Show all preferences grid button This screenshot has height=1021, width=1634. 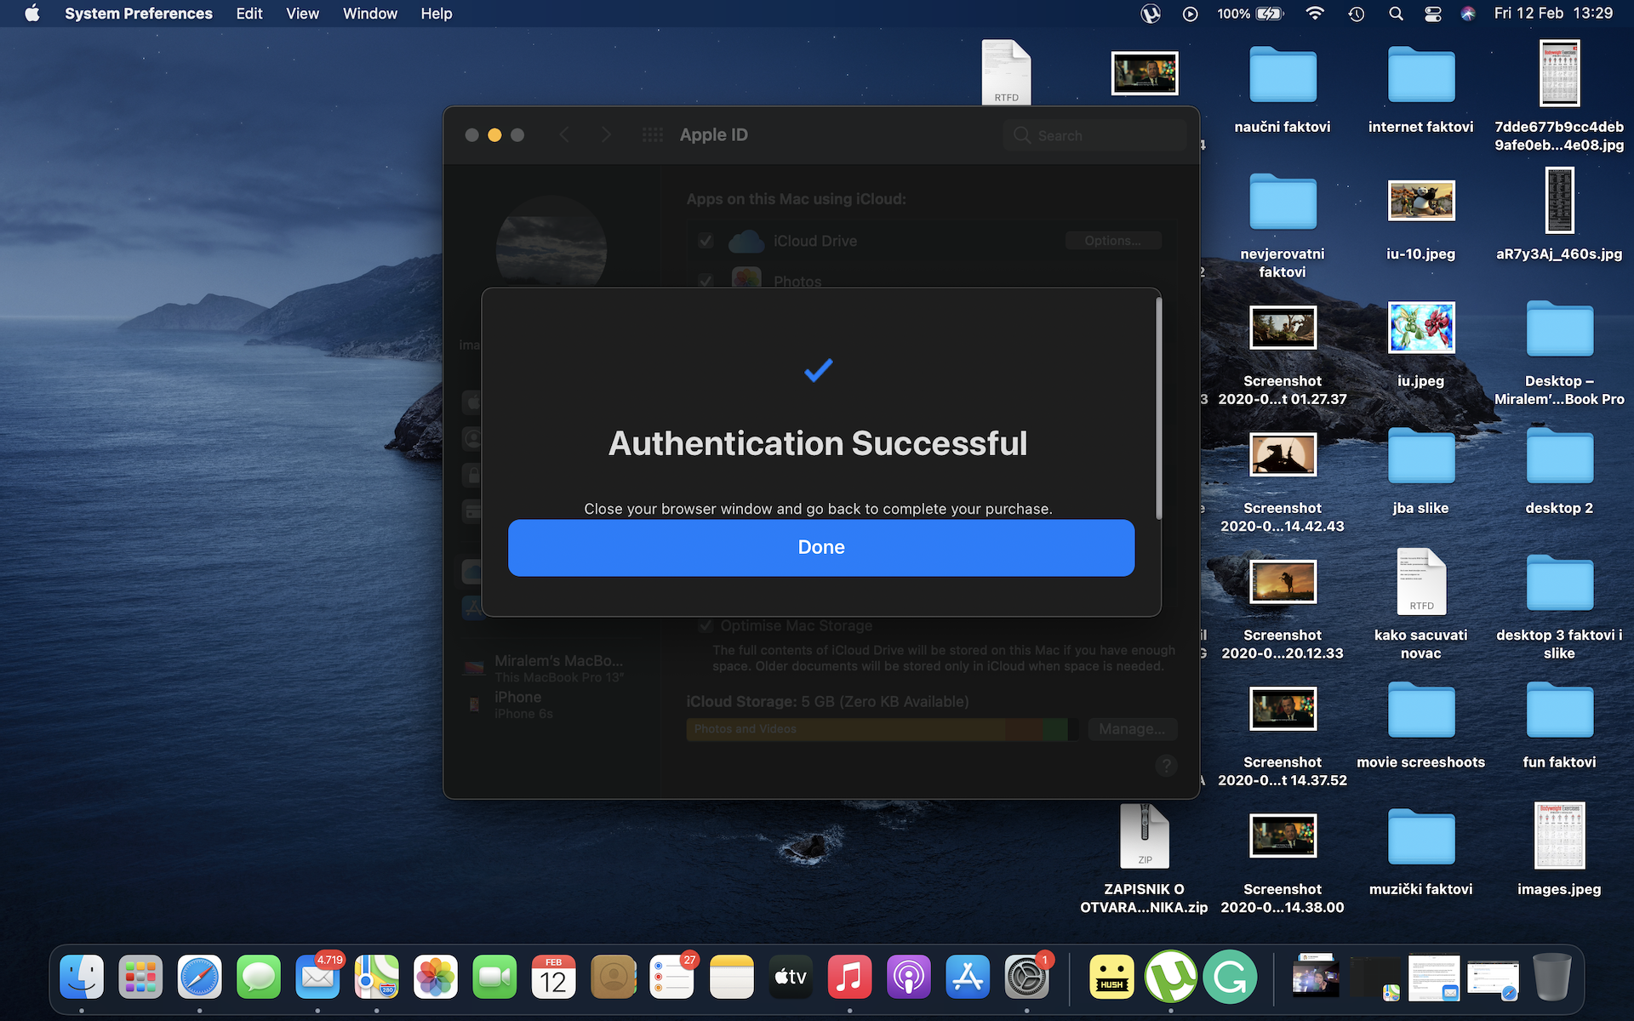point(653,135)
